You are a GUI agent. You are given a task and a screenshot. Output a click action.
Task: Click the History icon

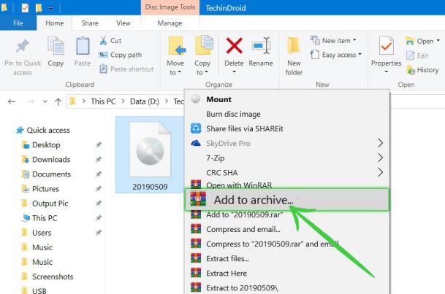click(411, 70)
